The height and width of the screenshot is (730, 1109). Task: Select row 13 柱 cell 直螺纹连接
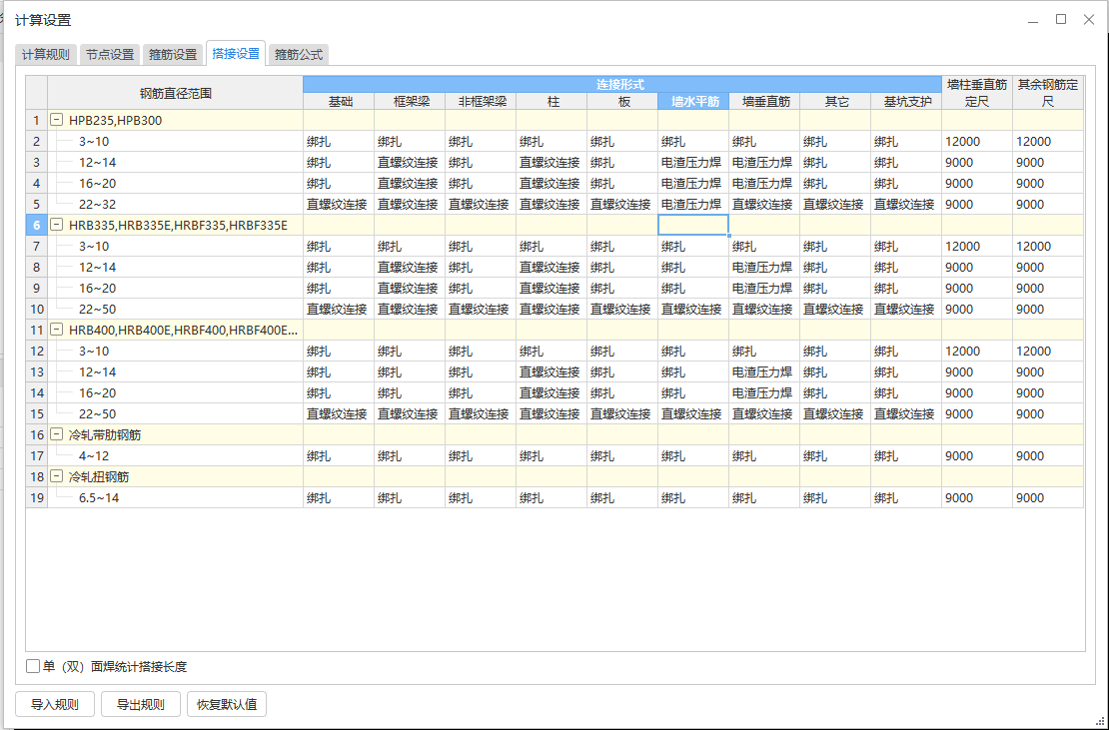point(552,371)
